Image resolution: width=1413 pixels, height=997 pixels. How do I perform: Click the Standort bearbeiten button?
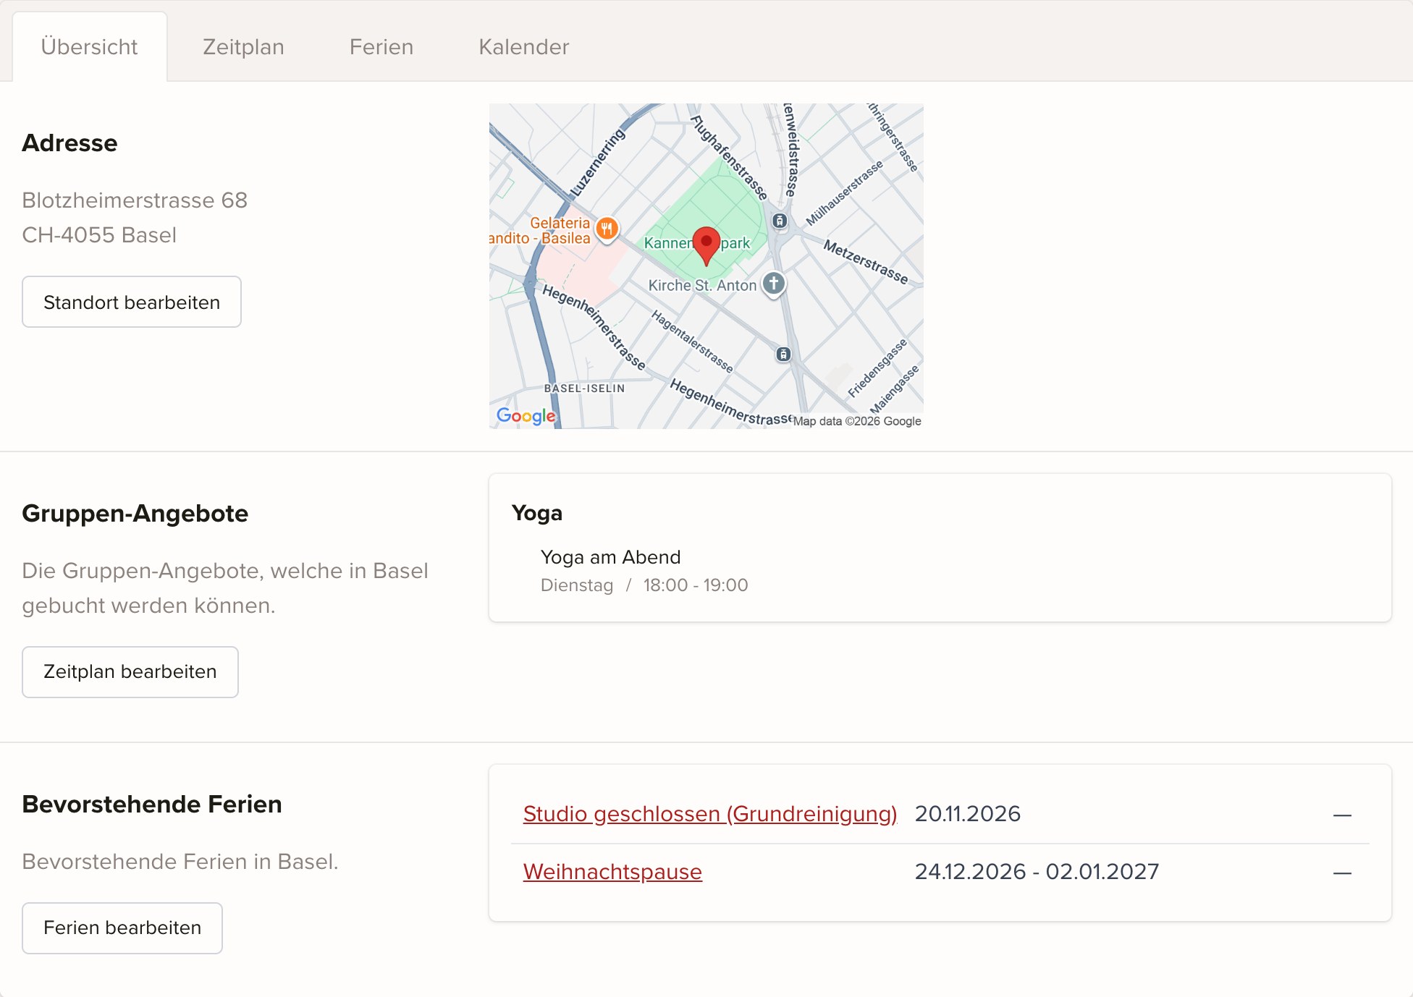132,302
